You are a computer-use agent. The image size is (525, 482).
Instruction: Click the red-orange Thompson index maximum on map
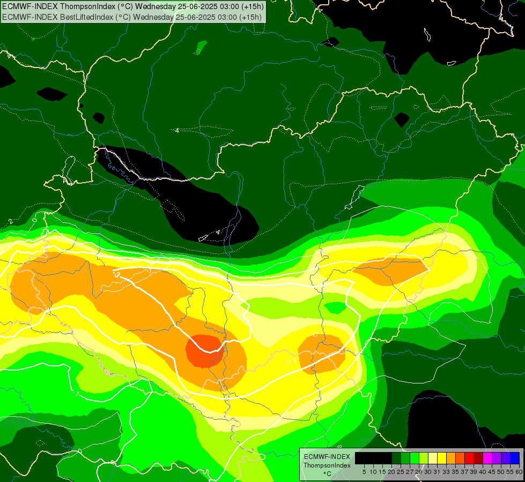click(x=204, y=351)
